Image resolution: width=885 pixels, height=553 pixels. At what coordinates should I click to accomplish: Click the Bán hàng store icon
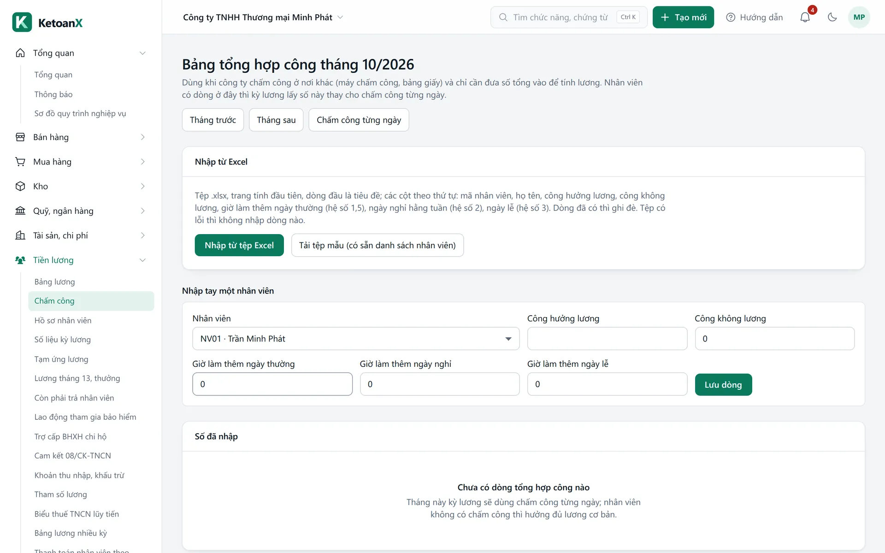(20, 137)
